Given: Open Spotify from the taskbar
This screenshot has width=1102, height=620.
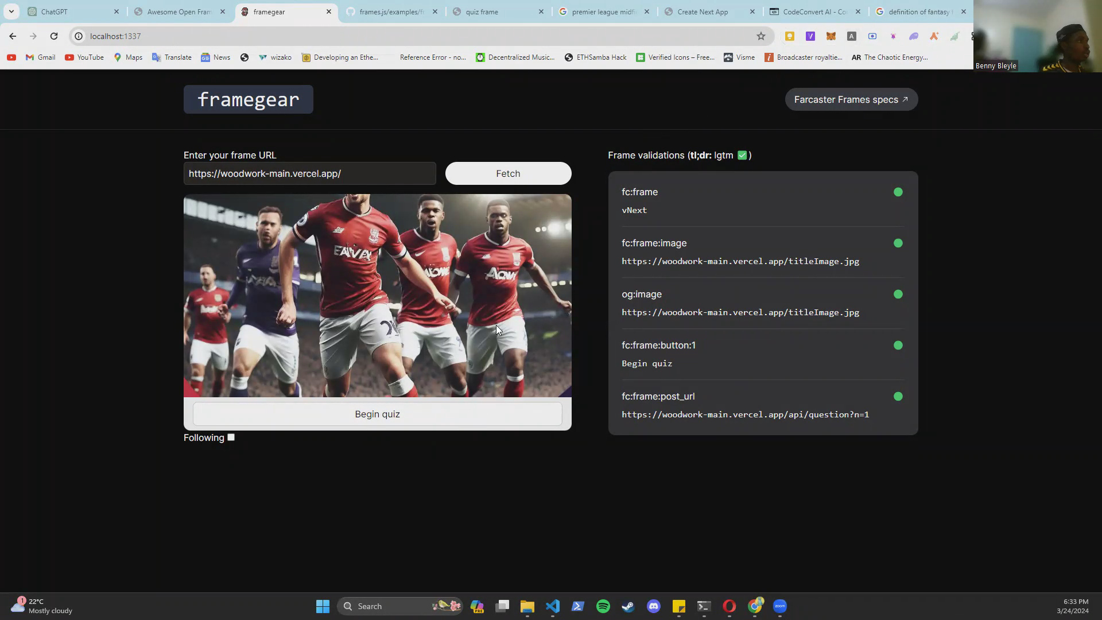Looking at the screenshot, I should (x=603, y=606).
